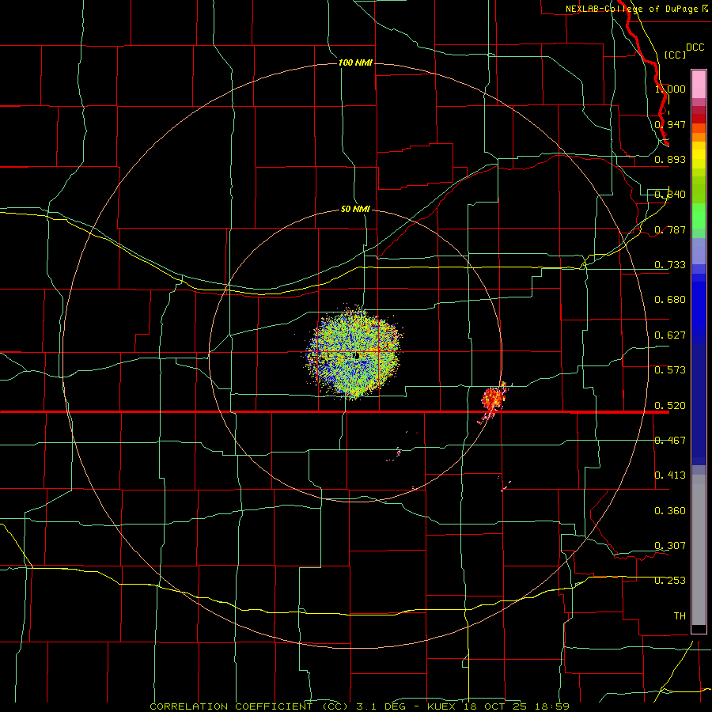Click the 0.840 value on color scale
712x712 pixels.
pyautogui.click(x=670, y=195)
